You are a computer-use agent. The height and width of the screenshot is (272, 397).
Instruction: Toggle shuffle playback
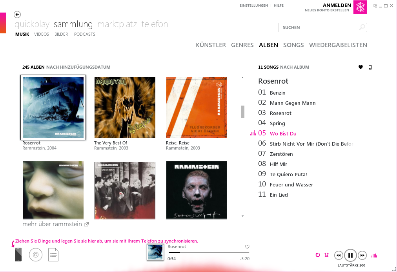(x=327, y=255)
